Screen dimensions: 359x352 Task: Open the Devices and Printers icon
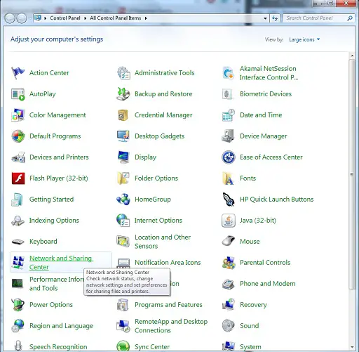[18, 157]
